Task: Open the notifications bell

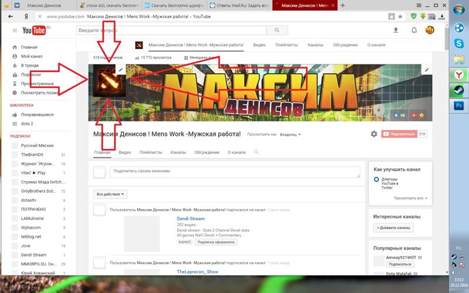Action: pyautogui.click(x=414, y=30)
